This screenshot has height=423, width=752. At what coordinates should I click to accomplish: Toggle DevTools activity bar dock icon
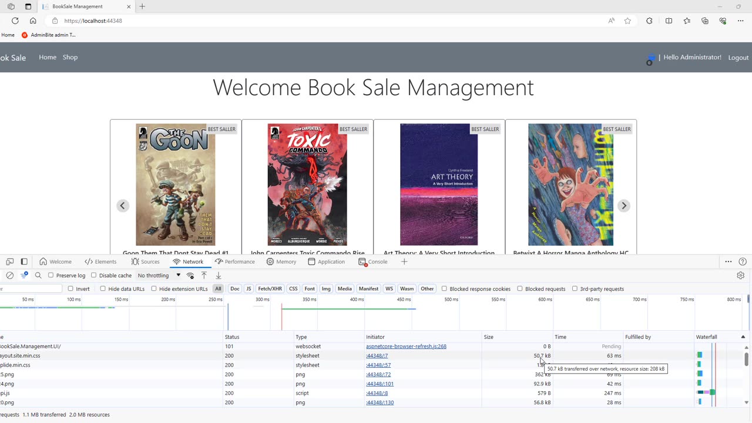tap(24, 261)
